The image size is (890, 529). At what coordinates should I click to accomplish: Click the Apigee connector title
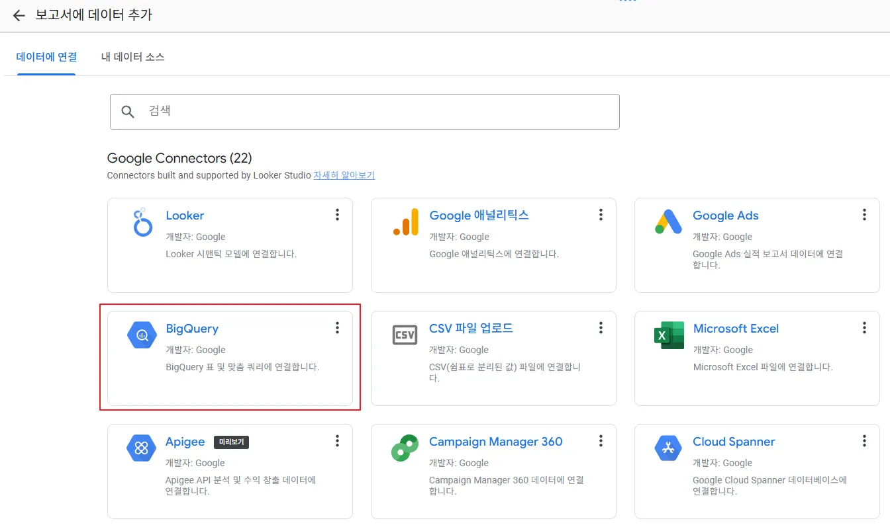click(x=185, y=442)
